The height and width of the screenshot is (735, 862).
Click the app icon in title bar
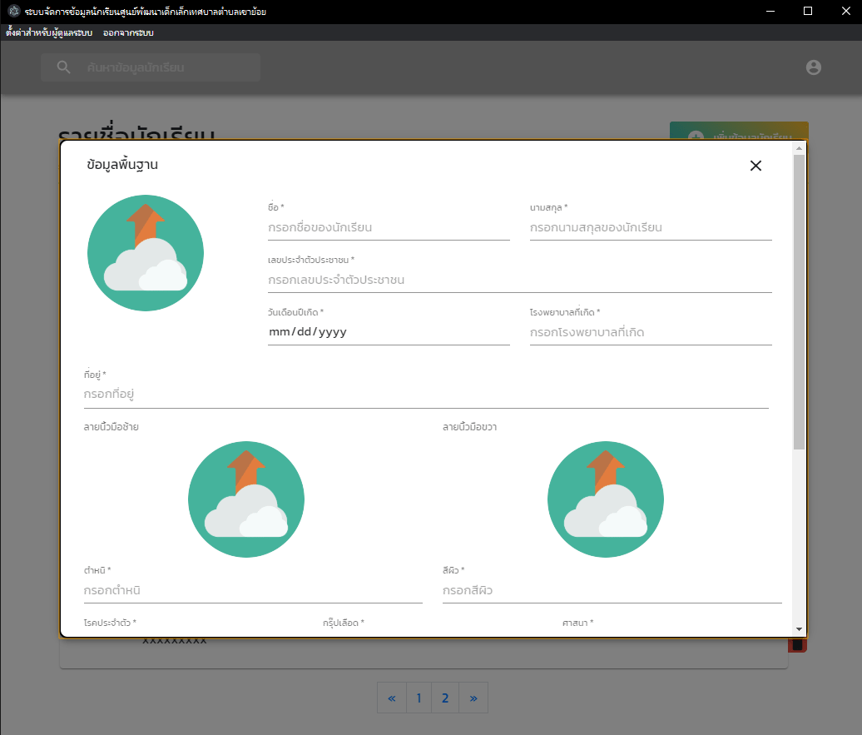pyautogui.click(x=13, y=12)
